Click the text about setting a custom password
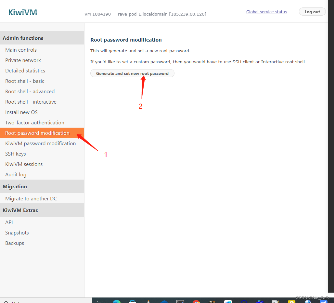 [x=198, y=62]
